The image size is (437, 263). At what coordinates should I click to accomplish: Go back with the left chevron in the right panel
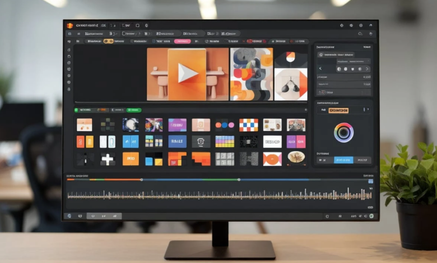[x=320, y=68]
